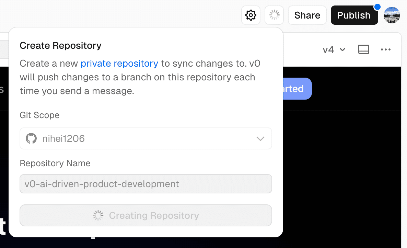This screenshot has width=407, height=248.
Task: Open the settings gear icon
Action: click(x=251, y=15)
